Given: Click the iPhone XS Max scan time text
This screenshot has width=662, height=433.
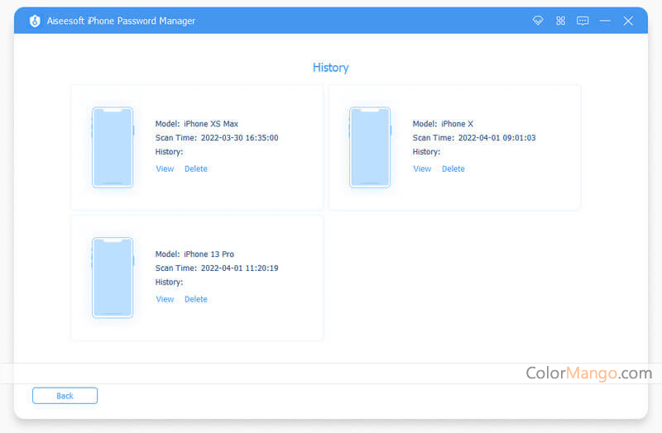Looking at the screenshot, I should point(217,138).
